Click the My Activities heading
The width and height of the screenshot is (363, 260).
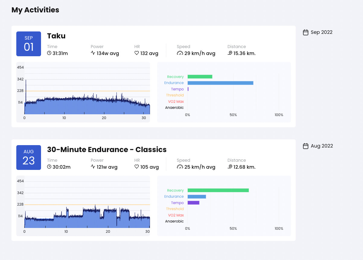35,10
